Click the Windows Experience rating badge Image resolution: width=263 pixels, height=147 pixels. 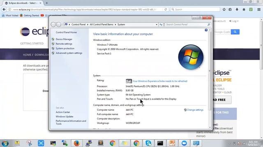pyautogui.click(x=129, y=81)
